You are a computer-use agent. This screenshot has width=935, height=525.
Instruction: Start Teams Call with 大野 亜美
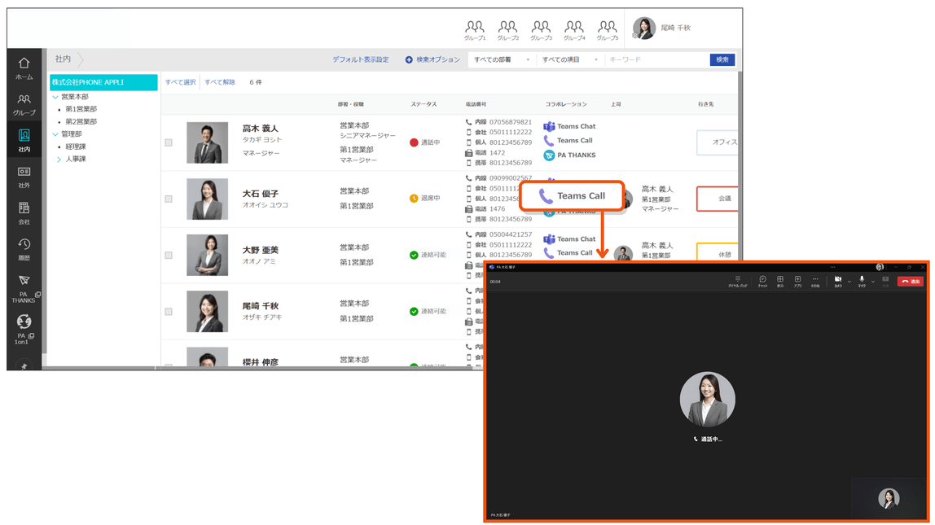(x=568, y=252)
